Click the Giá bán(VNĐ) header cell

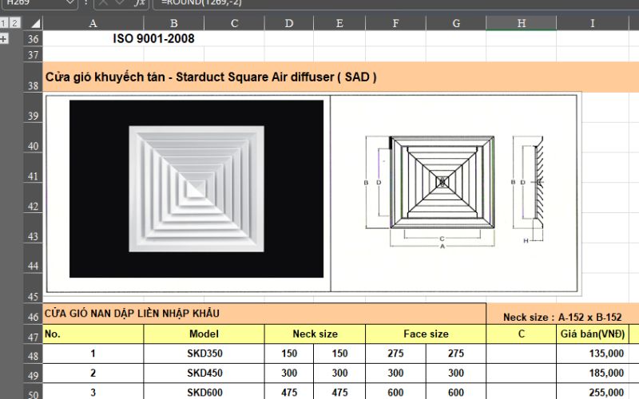(x=593, y=334)
